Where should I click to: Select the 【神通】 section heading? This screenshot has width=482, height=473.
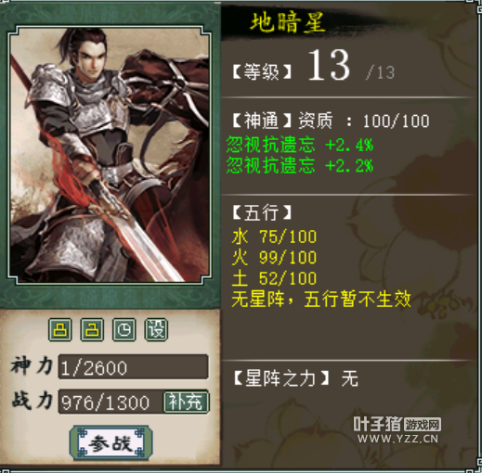262,121
